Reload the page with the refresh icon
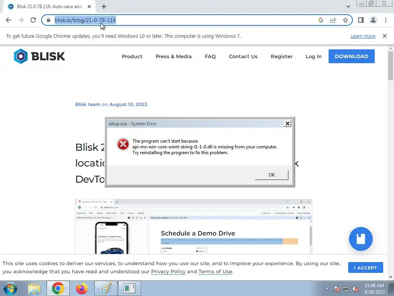The image size is (394, 296). tap(33, 20)
